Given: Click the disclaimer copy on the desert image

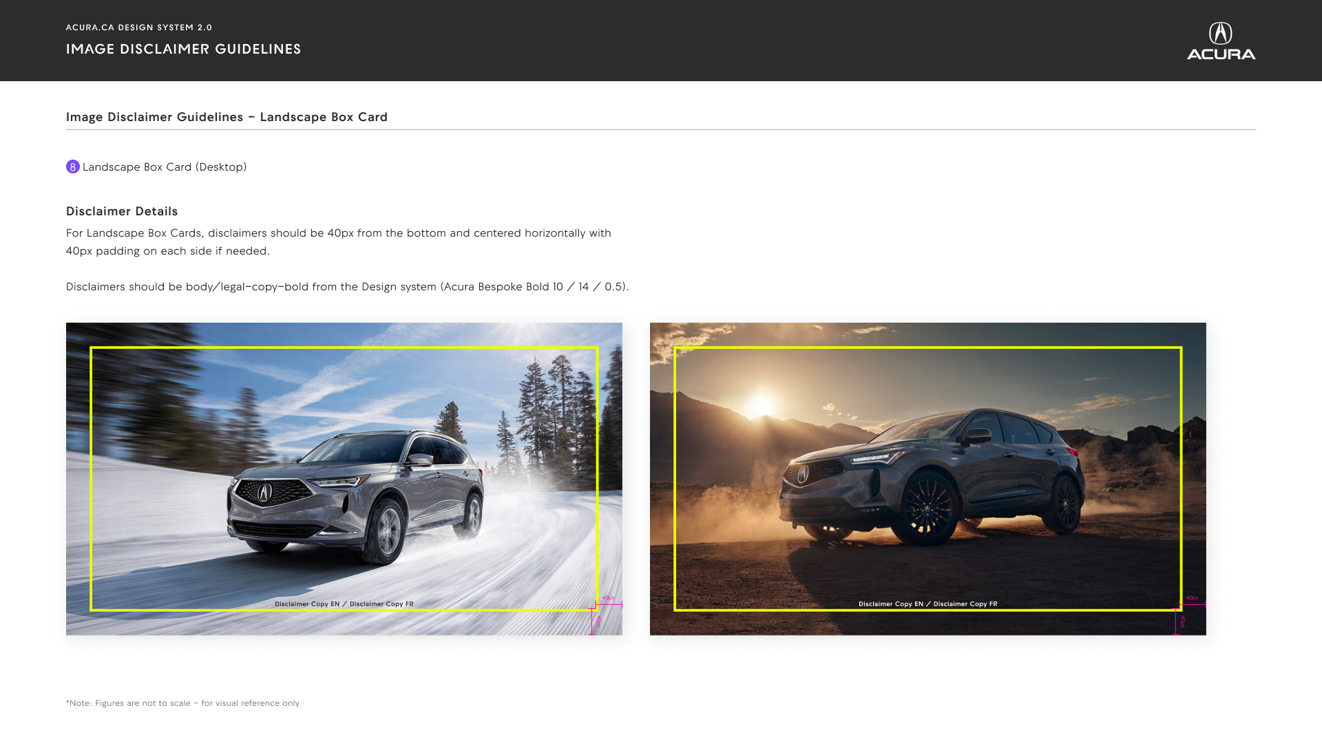Looking at the screenshot, I should 928,604.
